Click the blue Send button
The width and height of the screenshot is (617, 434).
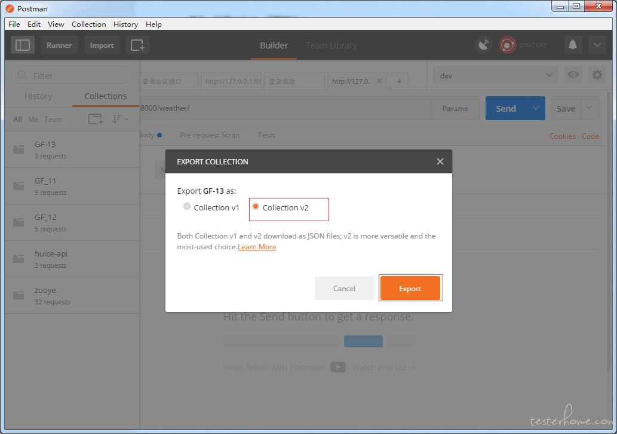click(x=506, y=108)
